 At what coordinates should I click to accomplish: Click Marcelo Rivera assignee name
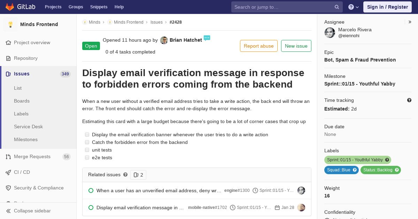pos(355,30)
